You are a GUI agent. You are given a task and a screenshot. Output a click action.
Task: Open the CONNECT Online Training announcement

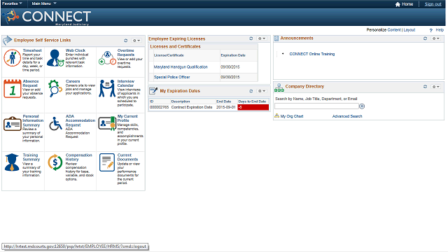point(311,54)
